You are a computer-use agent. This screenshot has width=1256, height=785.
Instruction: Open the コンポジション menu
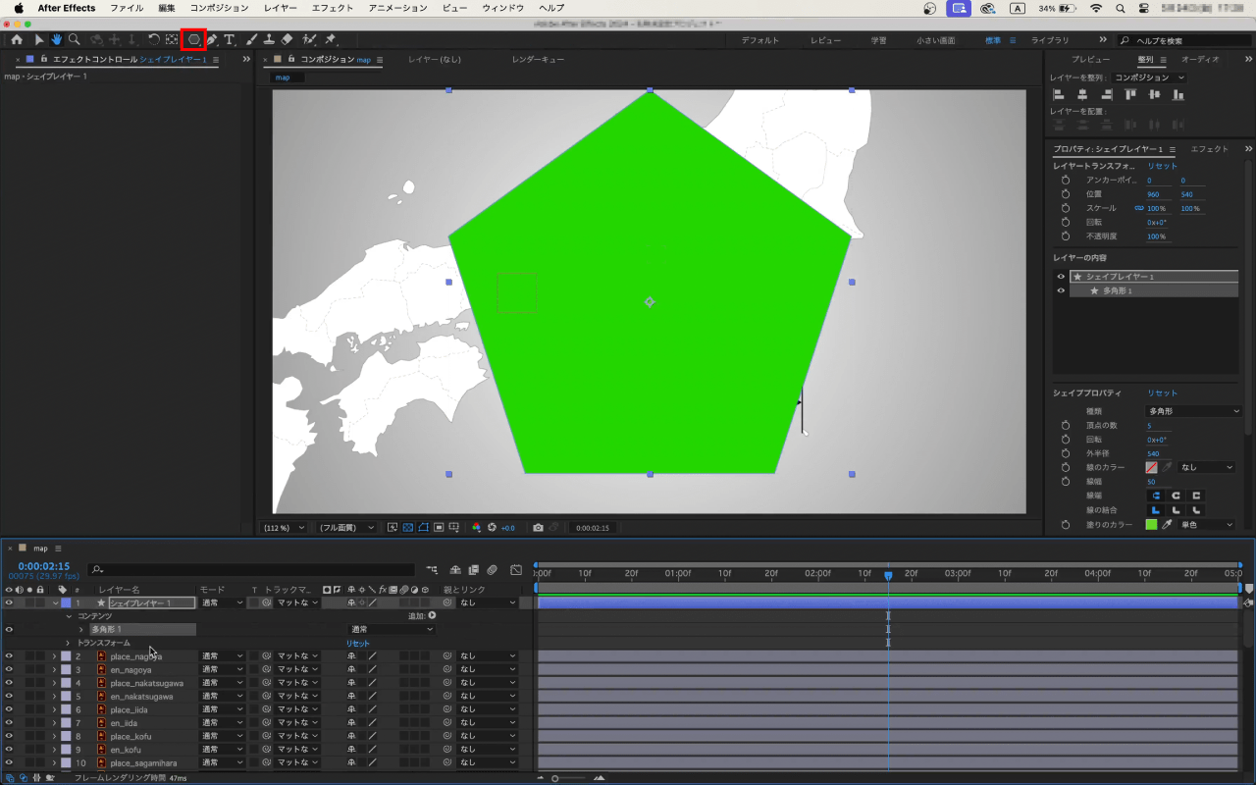[219, 8]
